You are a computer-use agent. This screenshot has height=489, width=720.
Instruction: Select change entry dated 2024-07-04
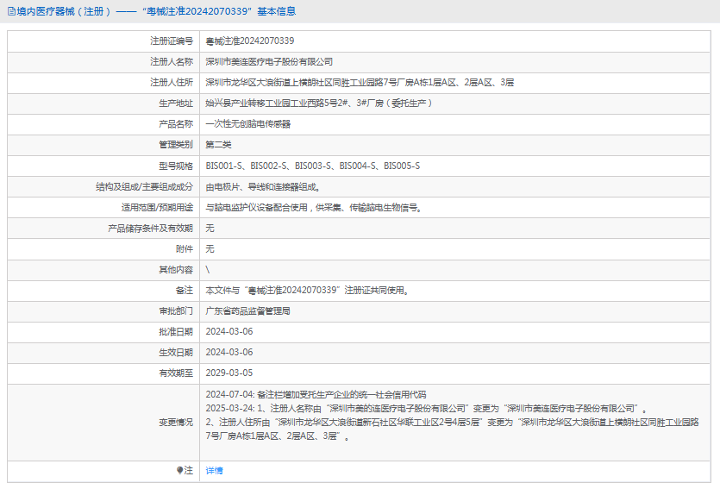click(316, 394)
